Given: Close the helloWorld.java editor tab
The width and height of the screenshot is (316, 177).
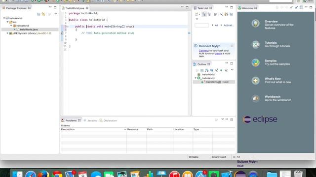Looking at the screenshot, I should (x=87, y=8).
